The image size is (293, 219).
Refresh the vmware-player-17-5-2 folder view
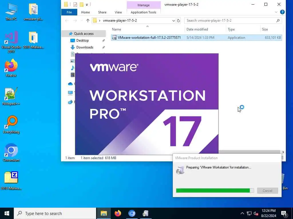[179, 21]
